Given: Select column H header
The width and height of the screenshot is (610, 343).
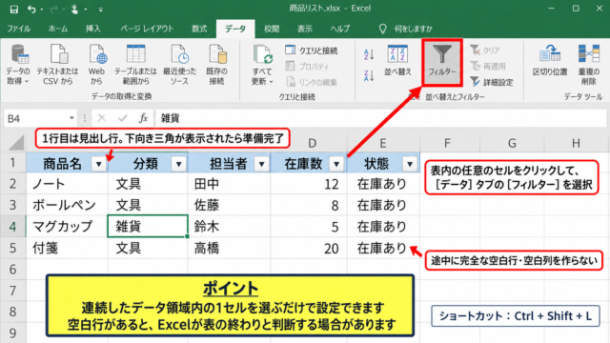Looking at the screenshot, I should [576, 144].
